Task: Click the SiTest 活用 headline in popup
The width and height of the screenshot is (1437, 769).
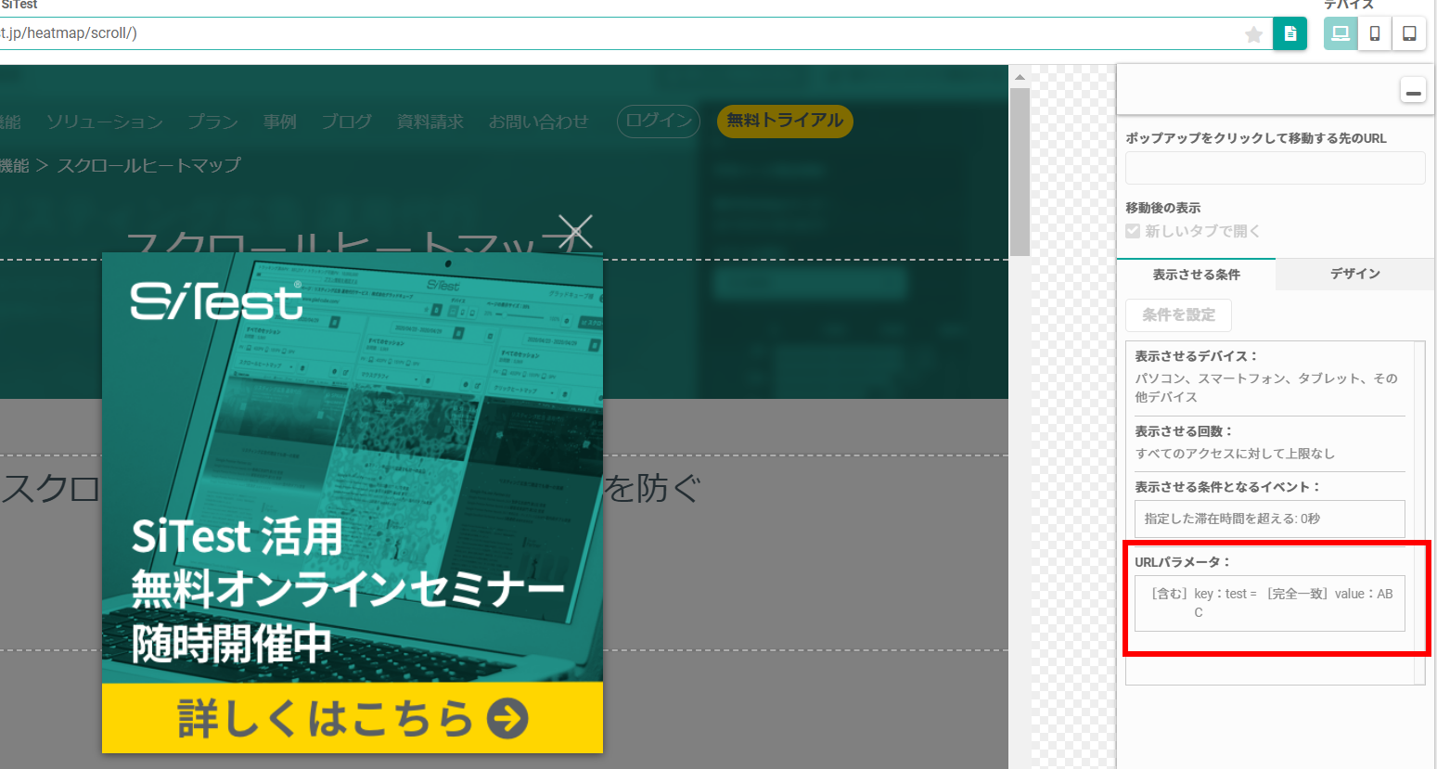Action: tap(237, 537)
